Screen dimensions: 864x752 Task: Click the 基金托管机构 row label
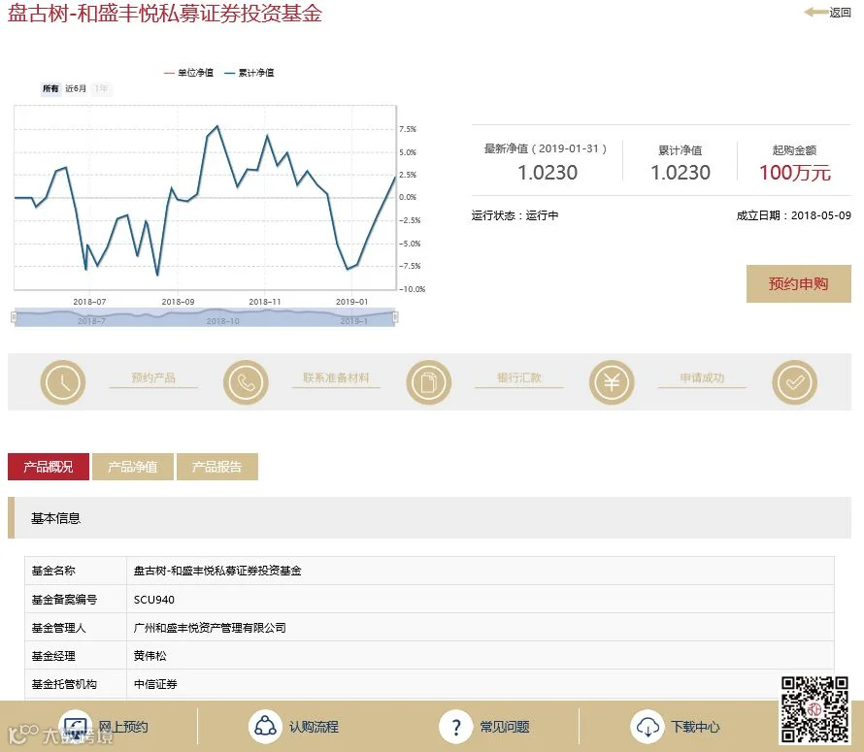click(x=64, y=684)
